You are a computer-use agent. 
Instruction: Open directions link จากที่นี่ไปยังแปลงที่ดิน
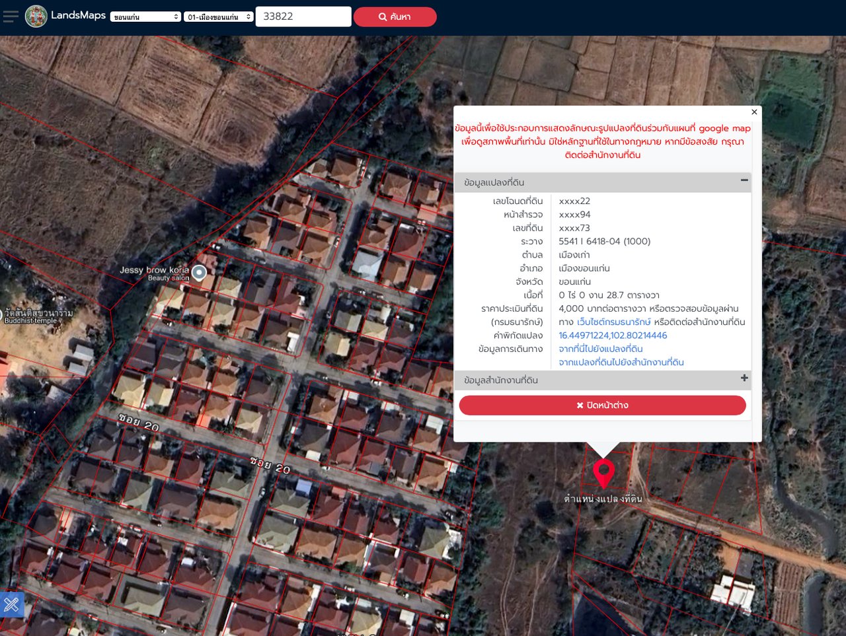[x=600, y=349]
